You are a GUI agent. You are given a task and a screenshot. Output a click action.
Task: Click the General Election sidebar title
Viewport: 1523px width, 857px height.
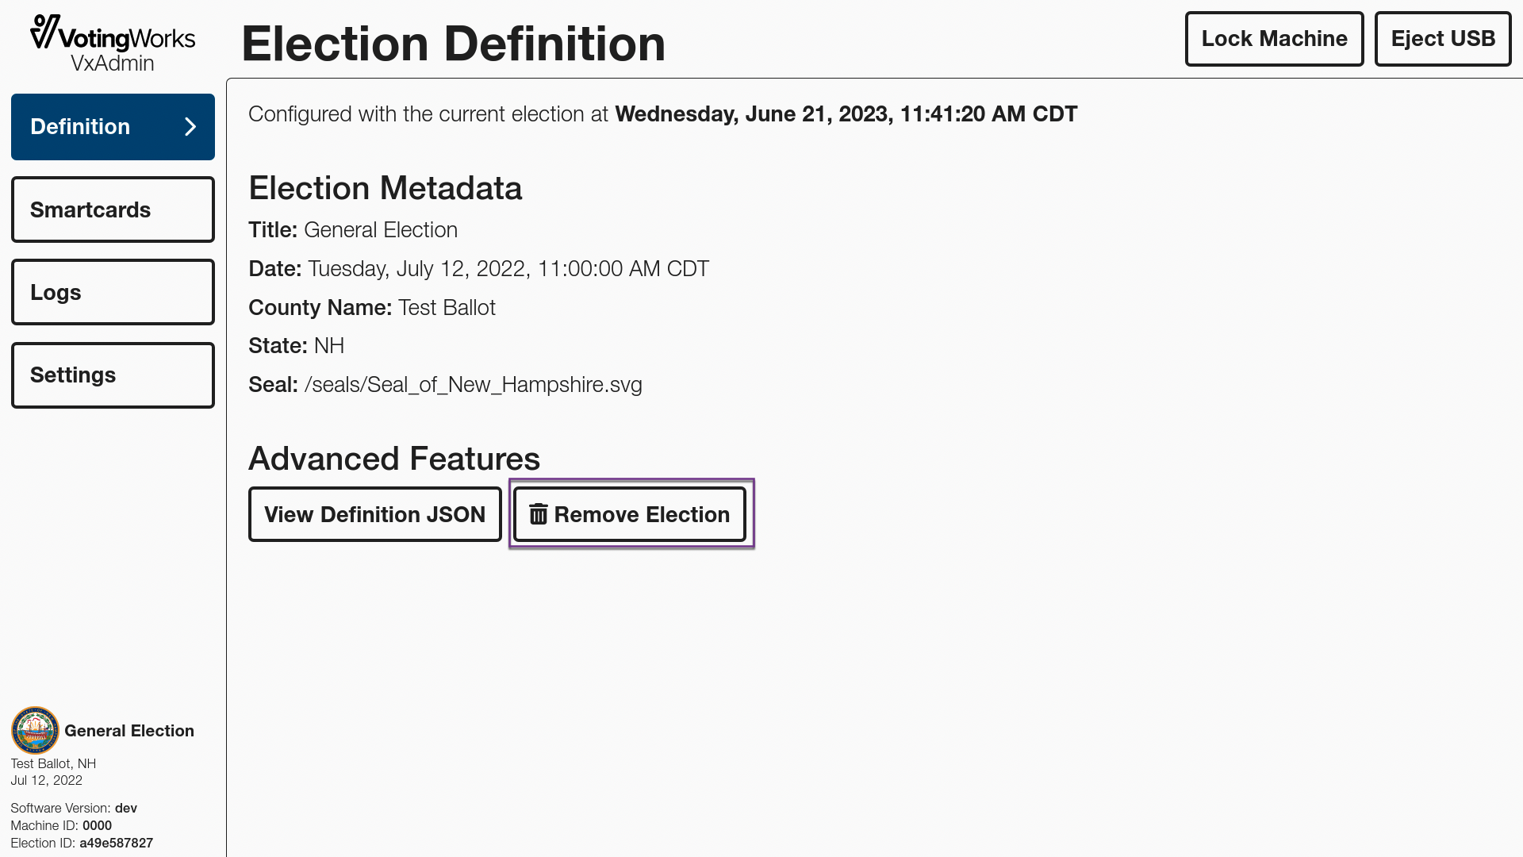(x=129, y=731)
